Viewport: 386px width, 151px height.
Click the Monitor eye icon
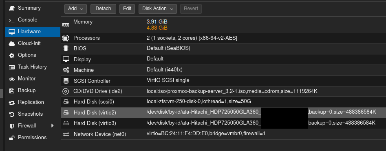coord(12,79)
